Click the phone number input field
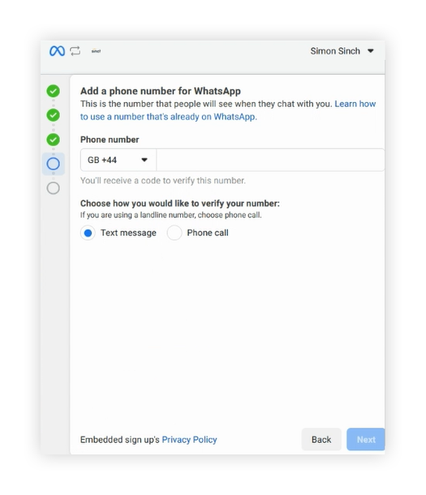 point(270,160)
